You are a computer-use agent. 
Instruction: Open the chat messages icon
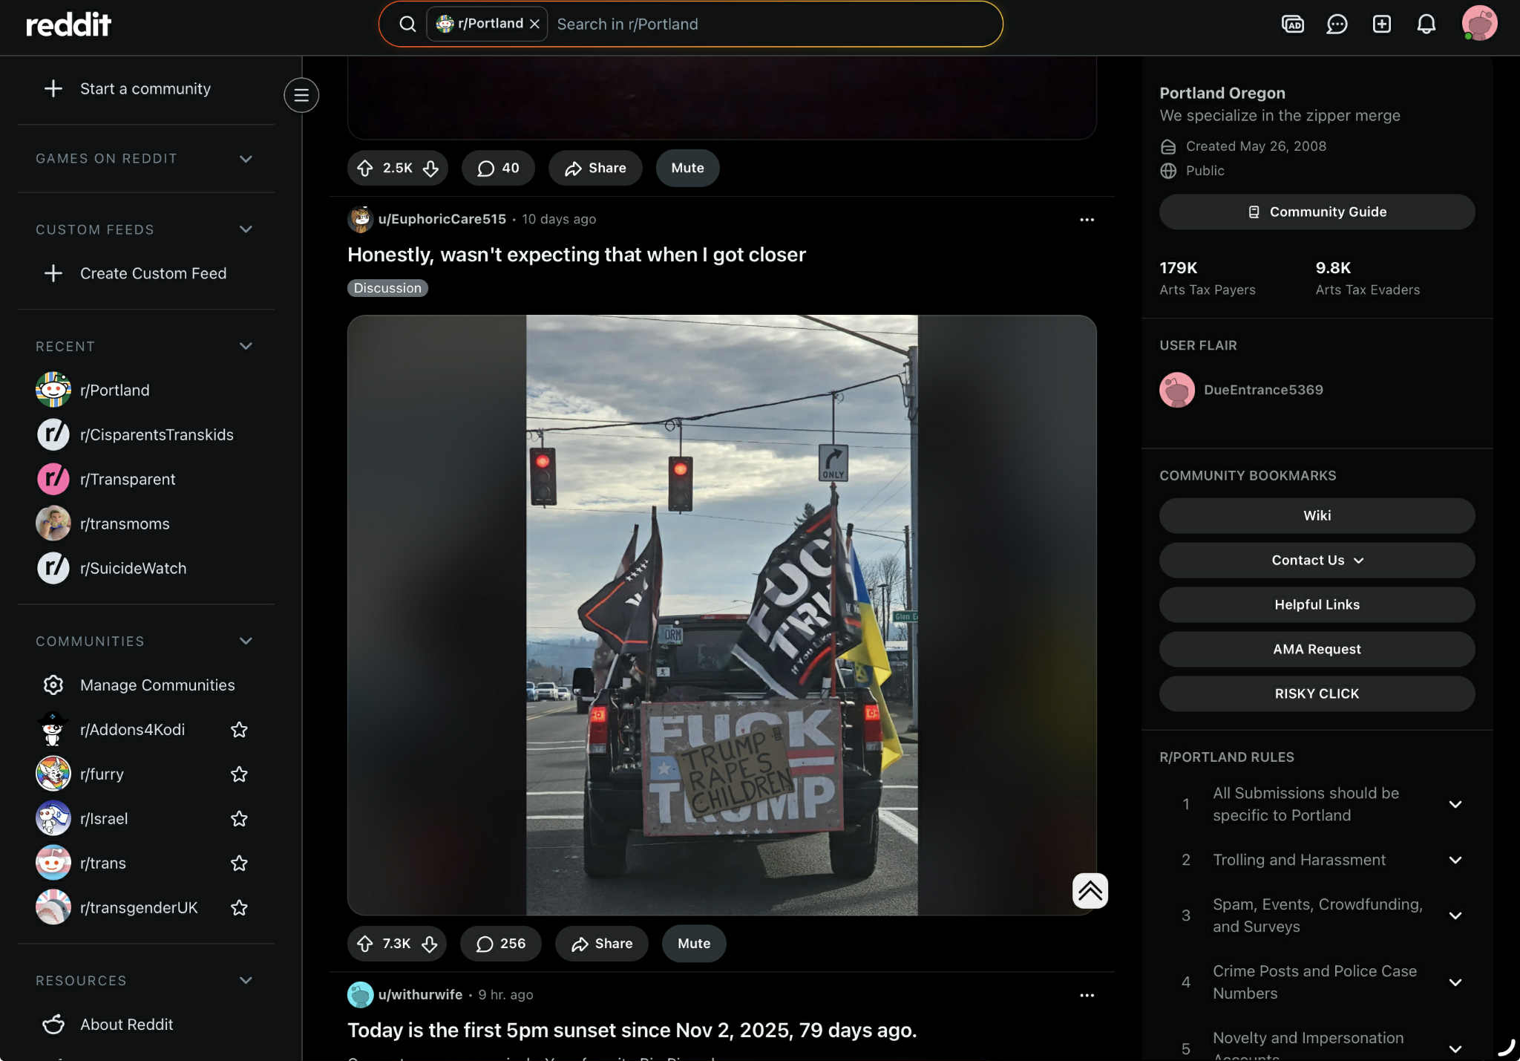coord(1337,24)
